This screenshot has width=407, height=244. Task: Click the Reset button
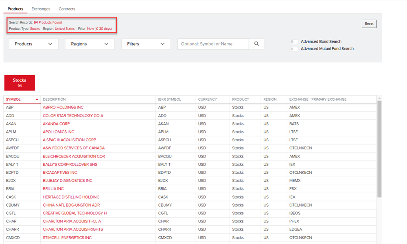369,24
